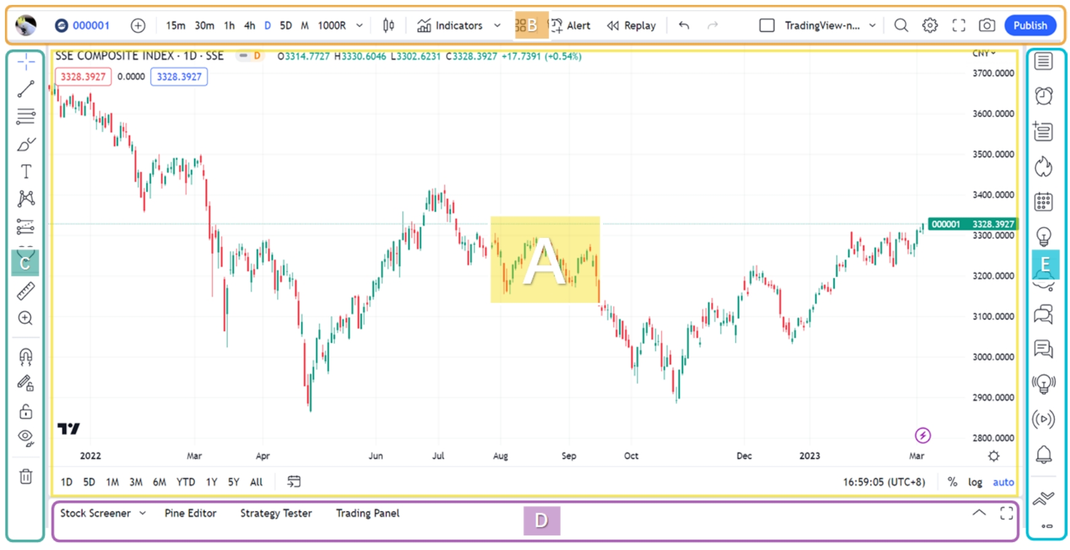Toggle log scale mode
The height and width of the screenshot is (550, 1070).
pyautogui.click(x=975, y=482)
